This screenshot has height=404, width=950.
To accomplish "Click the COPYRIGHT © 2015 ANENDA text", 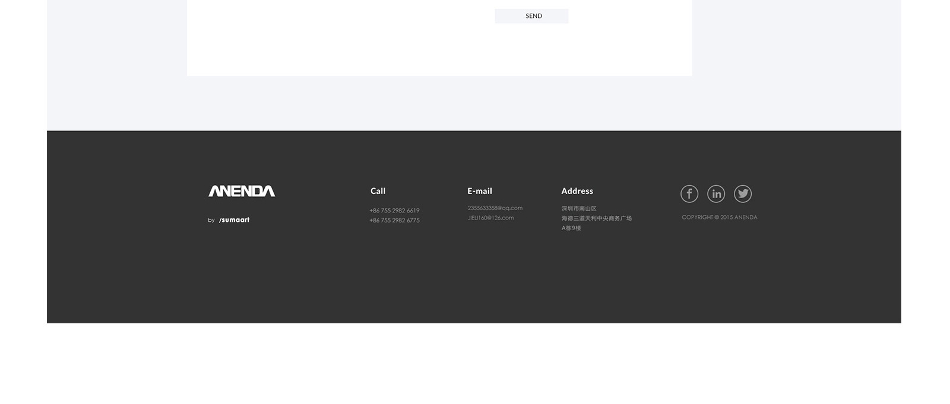I will coord(719,218).
